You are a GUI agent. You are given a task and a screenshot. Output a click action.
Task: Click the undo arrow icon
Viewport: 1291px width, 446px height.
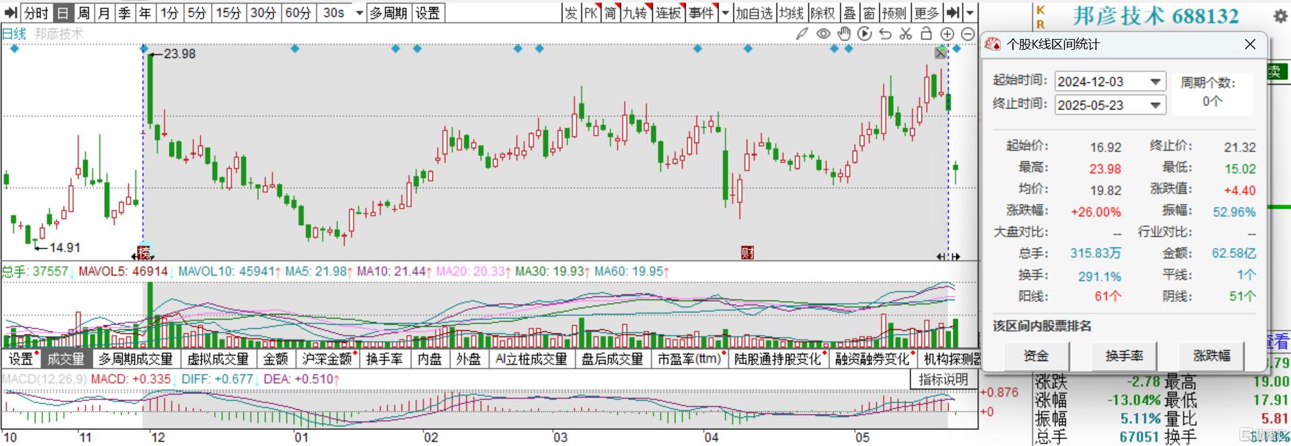(x=885, y=34)
